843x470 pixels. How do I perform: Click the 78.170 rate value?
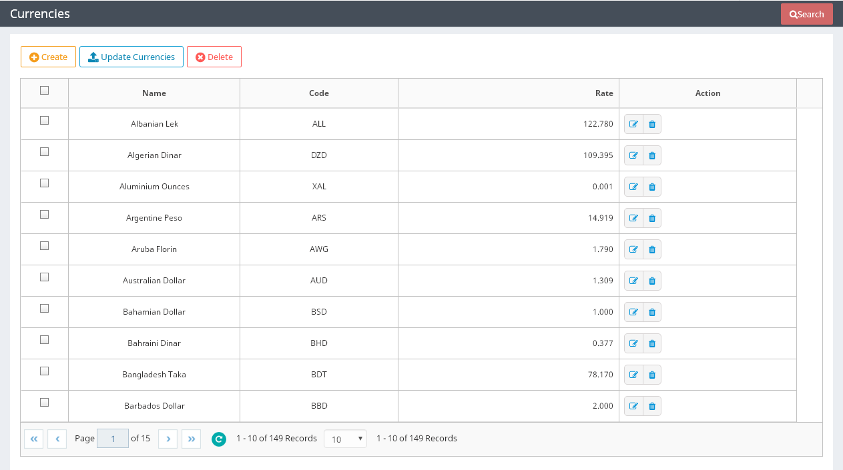601,375
